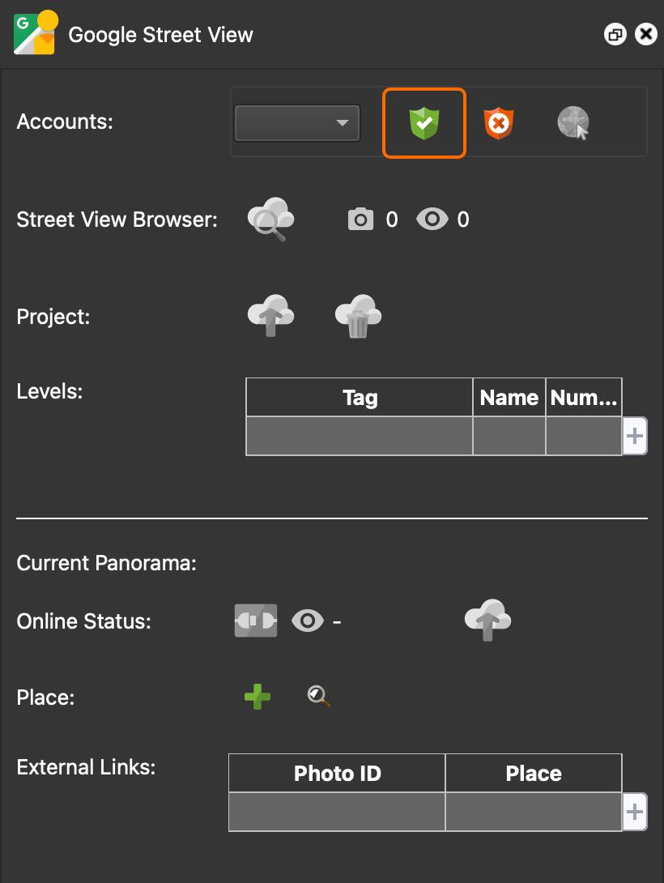Click the green shield authorize account icon

click(424, 123)
